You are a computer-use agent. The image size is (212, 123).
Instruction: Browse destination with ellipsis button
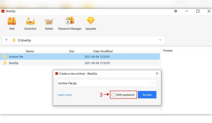click(153, 83)
